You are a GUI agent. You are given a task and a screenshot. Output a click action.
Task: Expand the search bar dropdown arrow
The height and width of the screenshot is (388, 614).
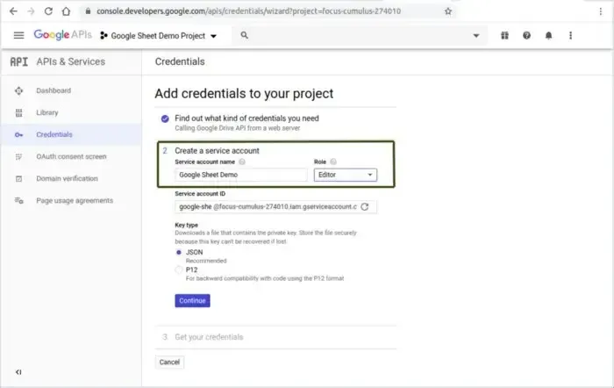[476, 36]
